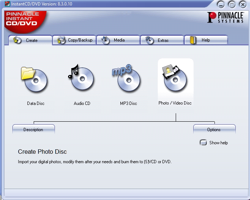Select the Photo / Video Disc icon
The image size is (250, 200).
[175, 78]
